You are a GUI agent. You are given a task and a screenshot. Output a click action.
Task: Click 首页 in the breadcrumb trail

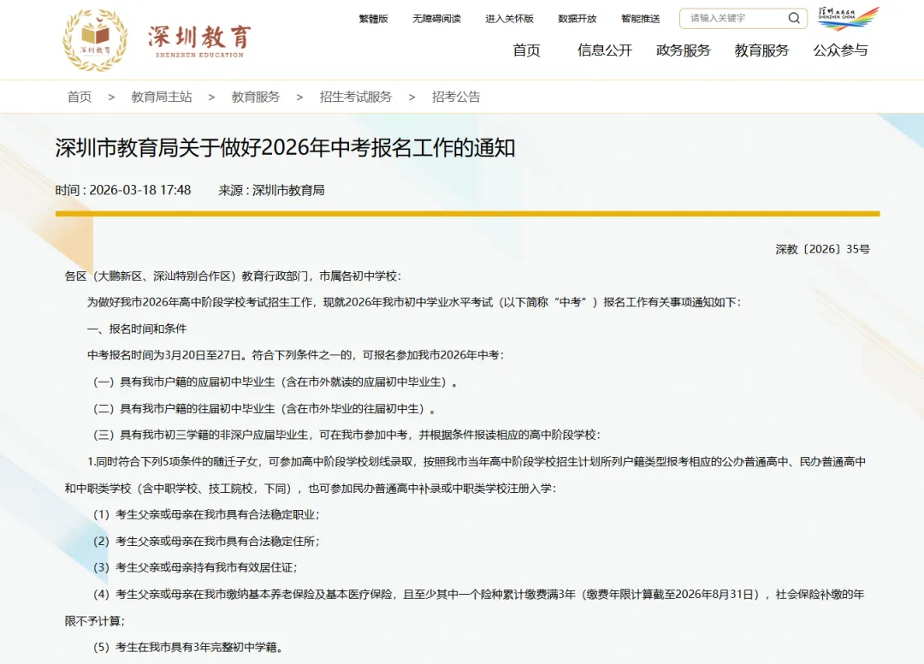pos(80,97)
